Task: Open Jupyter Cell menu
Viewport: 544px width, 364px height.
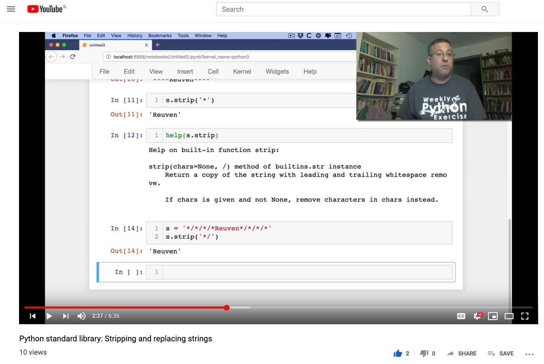Action: tap(213, 72)
